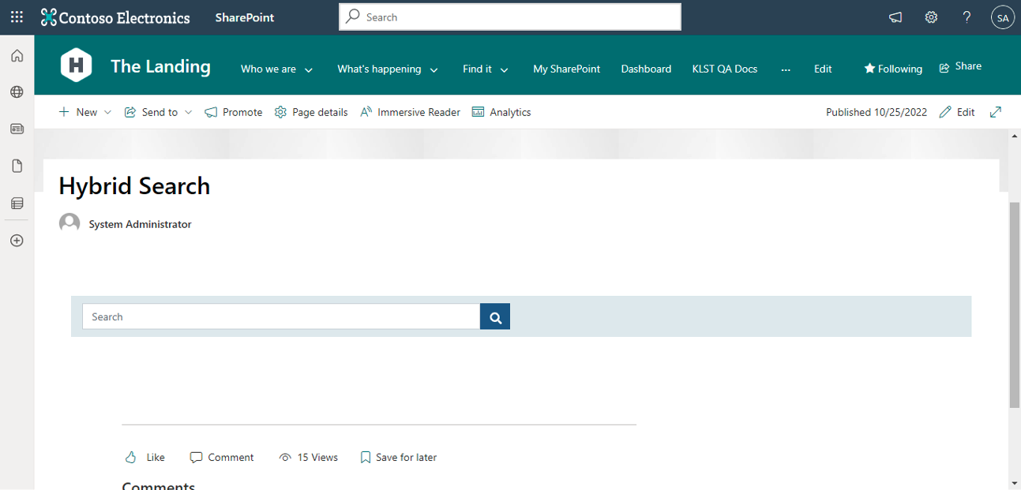Open page Analytics

[x=501, y=112]
